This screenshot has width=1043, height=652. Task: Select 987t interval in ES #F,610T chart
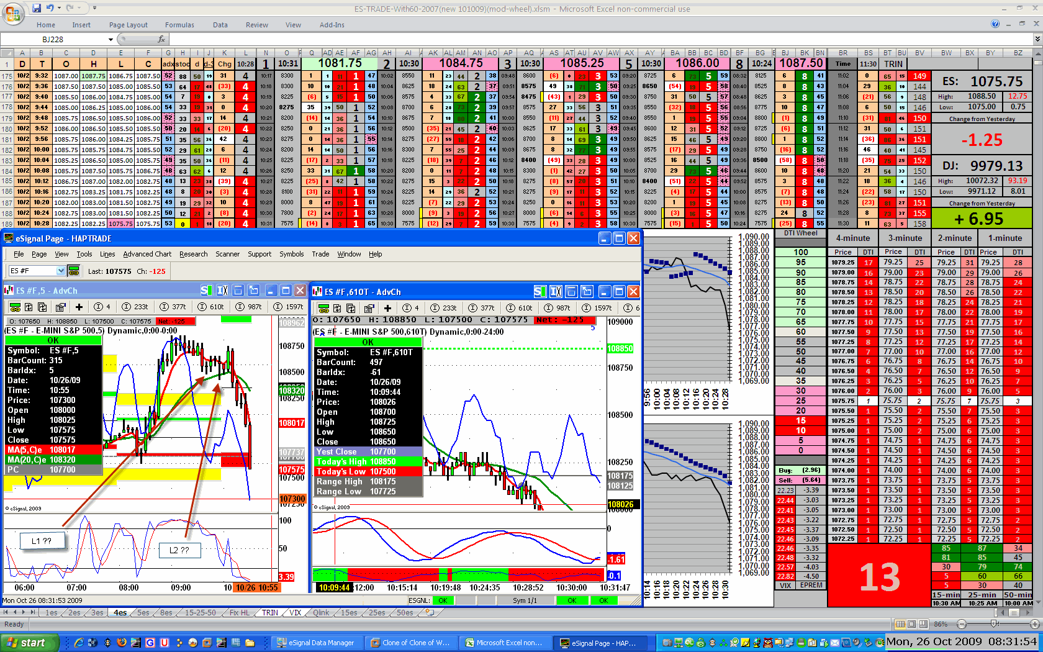point(558,308)
